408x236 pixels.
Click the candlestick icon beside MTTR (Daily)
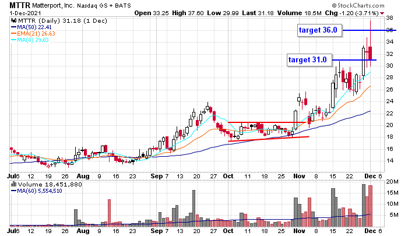click(x=14, y=20)
